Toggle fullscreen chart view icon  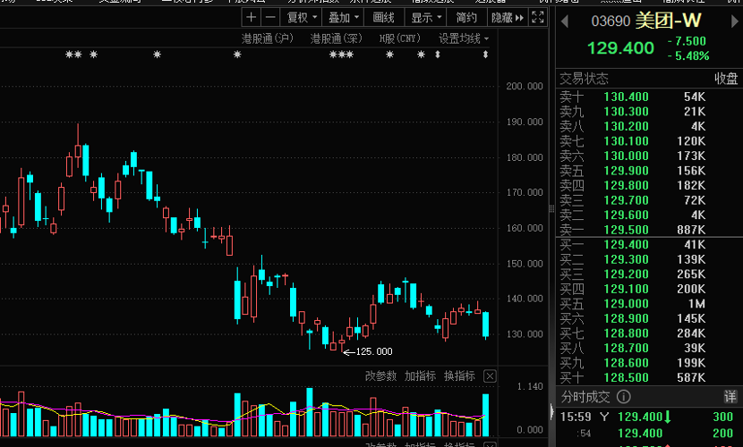click(537, 18)
